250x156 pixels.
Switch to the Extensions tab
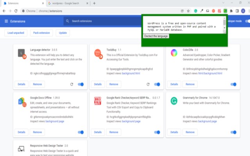point(23,4)
